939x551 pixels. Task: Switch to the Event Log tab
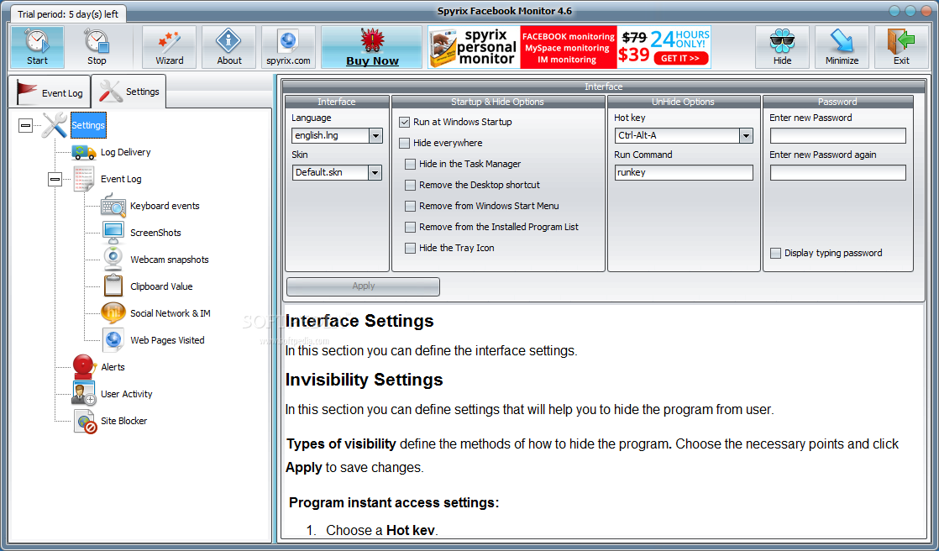pos(50,93)
